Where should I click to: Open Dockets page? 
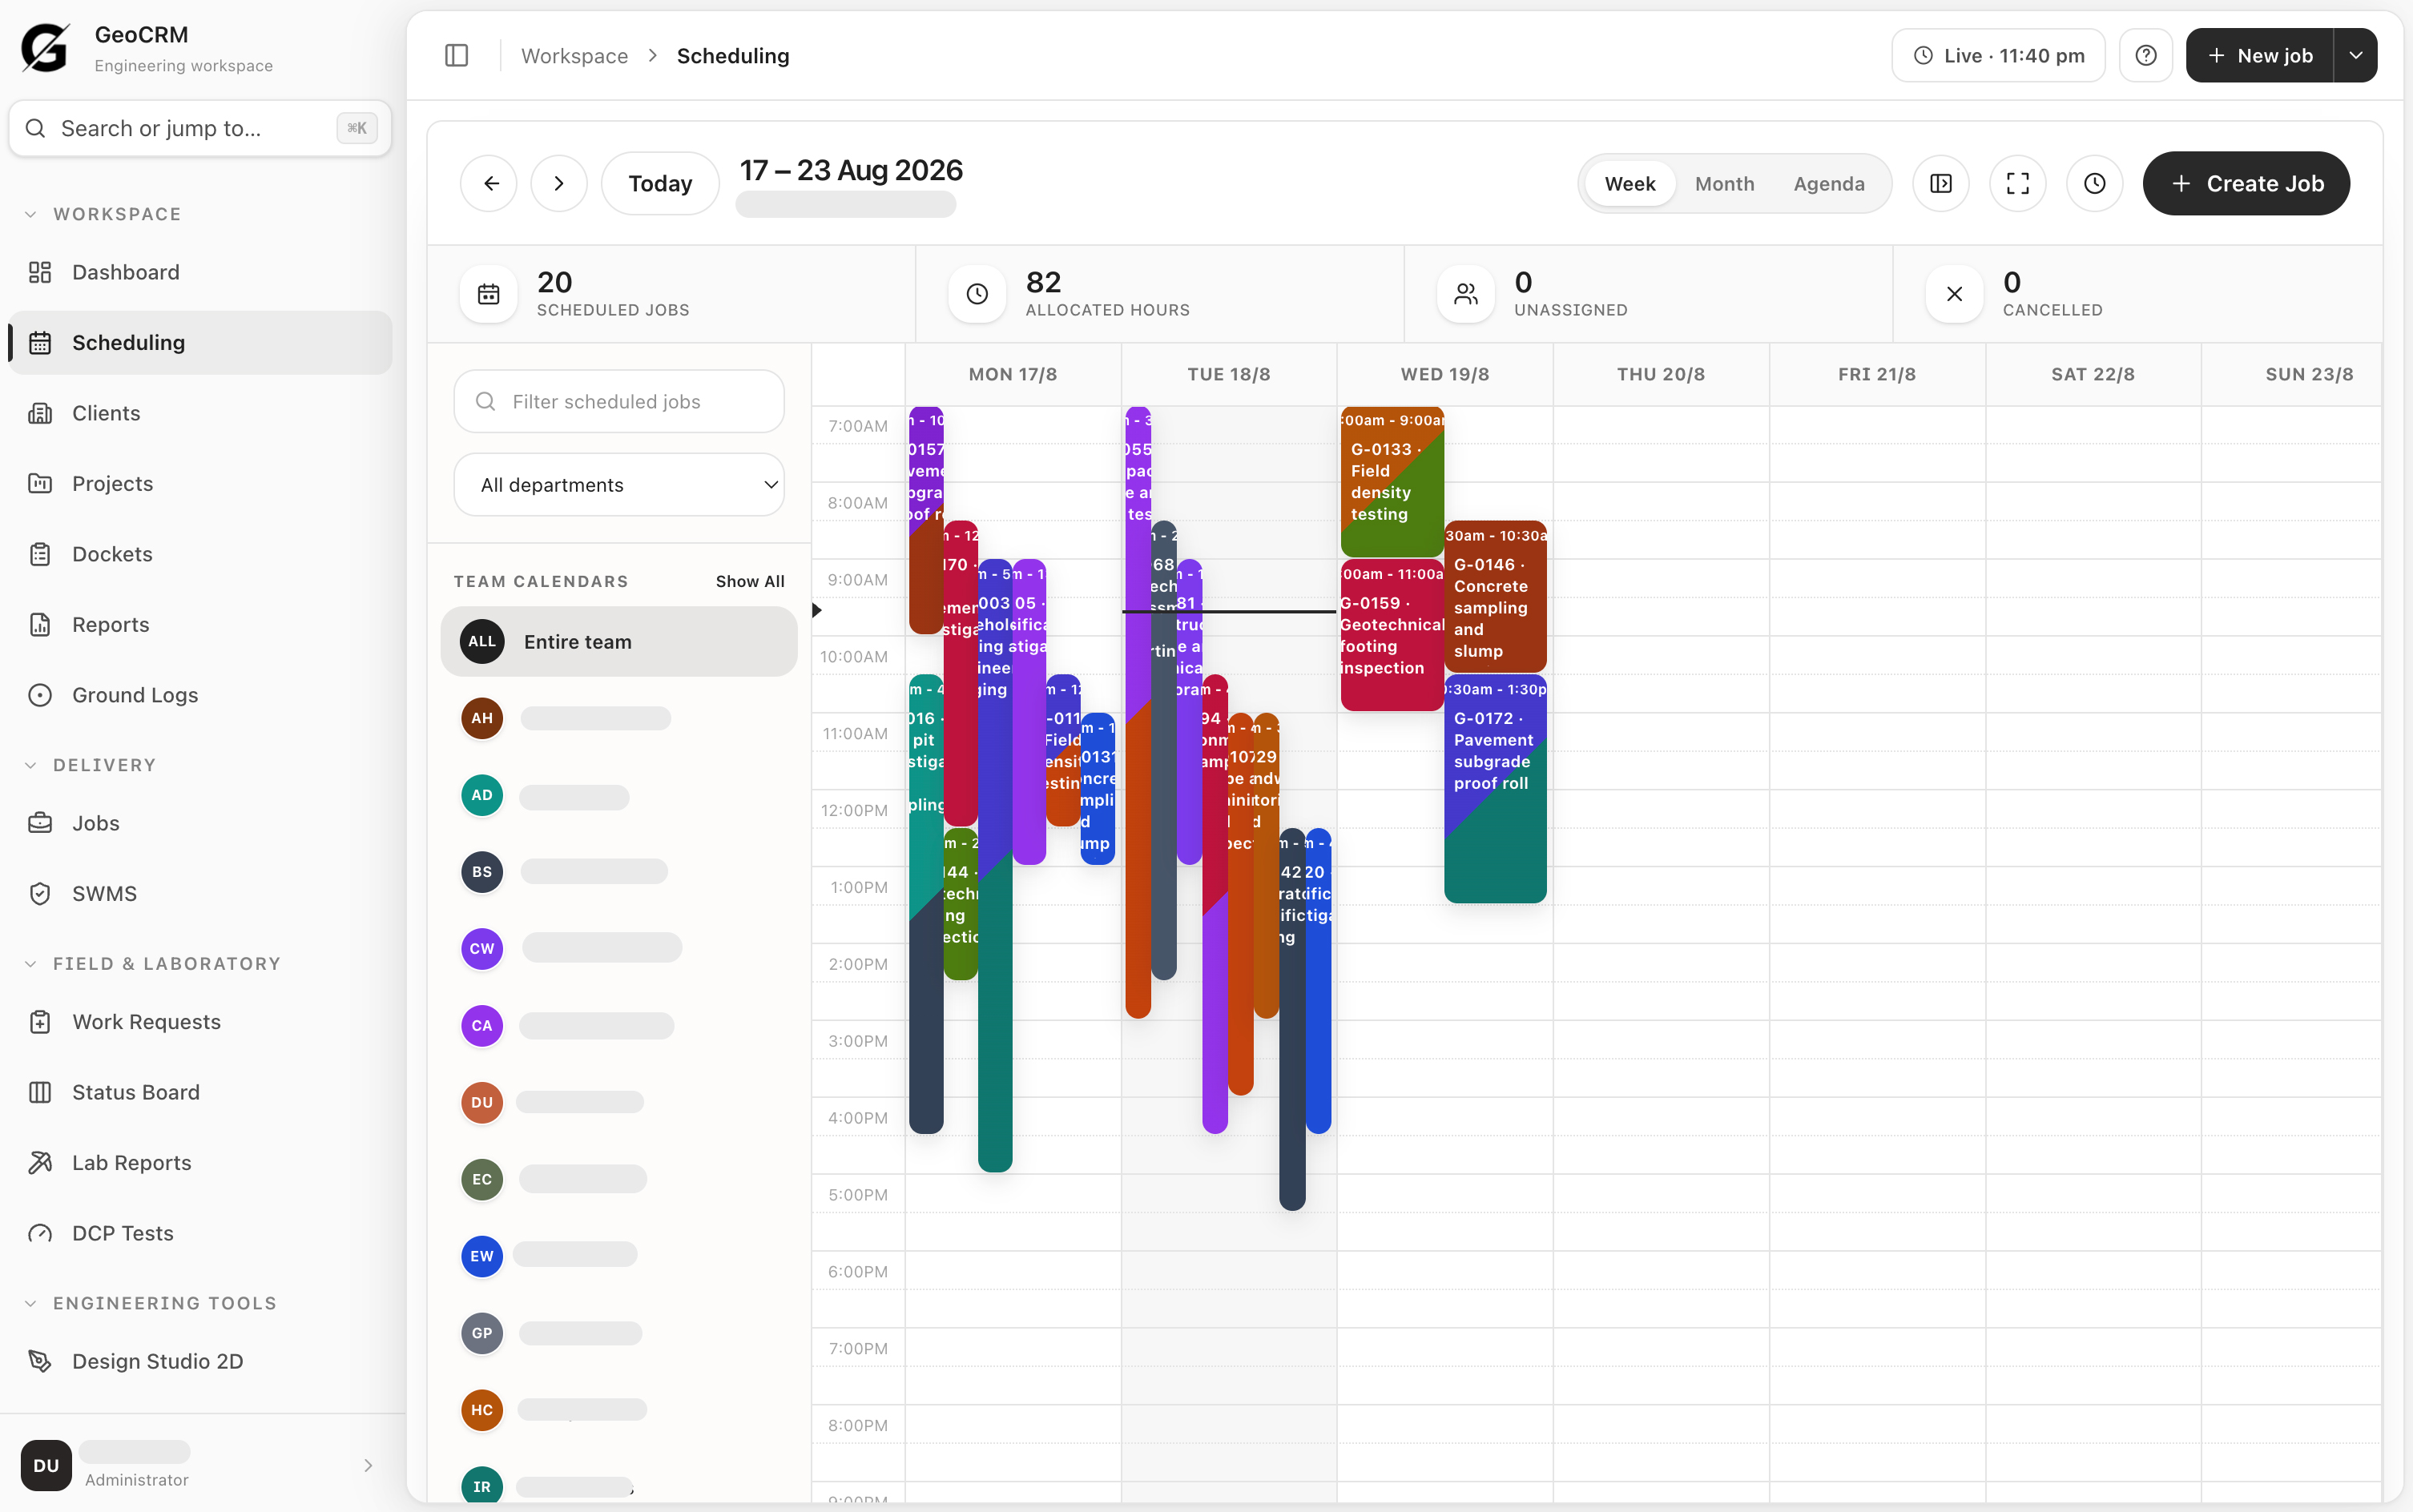coord(200,554)
